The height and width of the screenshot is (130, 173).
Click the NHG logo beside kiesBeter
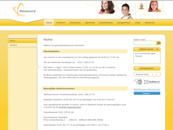(138, 82)
